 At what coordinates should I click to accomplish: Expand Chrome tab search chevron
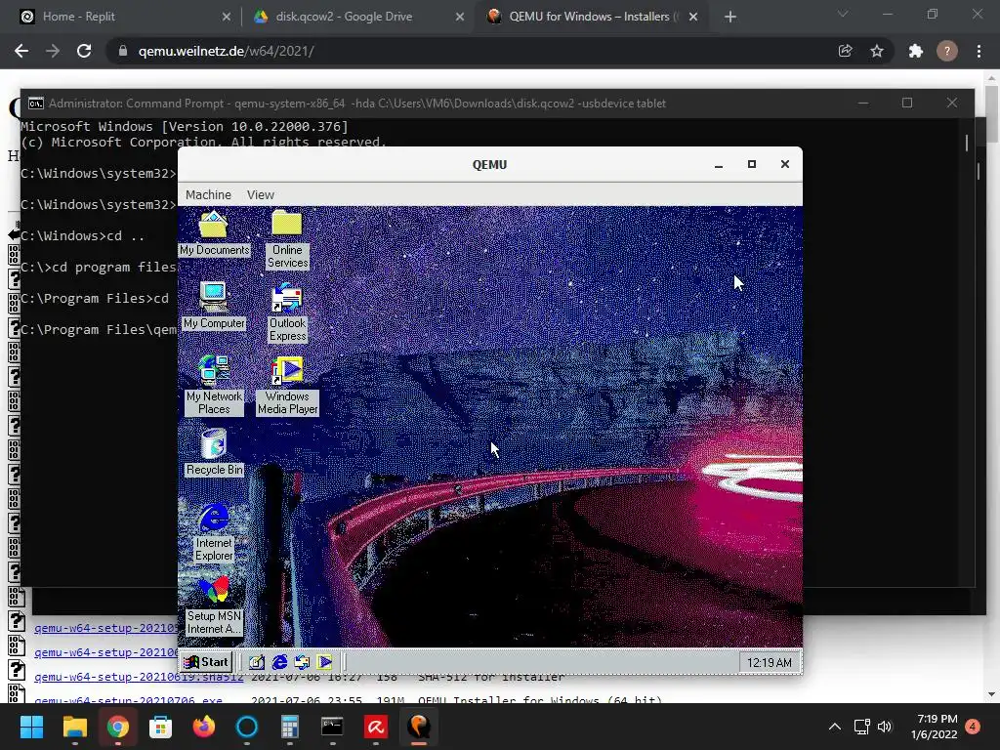[x=843, y=14]
